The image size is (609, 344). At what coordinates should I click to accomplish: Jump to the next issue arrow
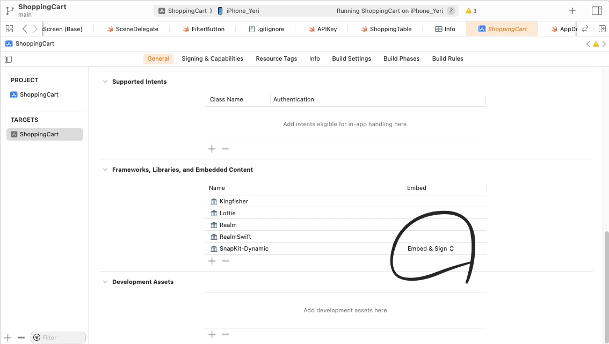pyautogui.click(x=604, y=44)
